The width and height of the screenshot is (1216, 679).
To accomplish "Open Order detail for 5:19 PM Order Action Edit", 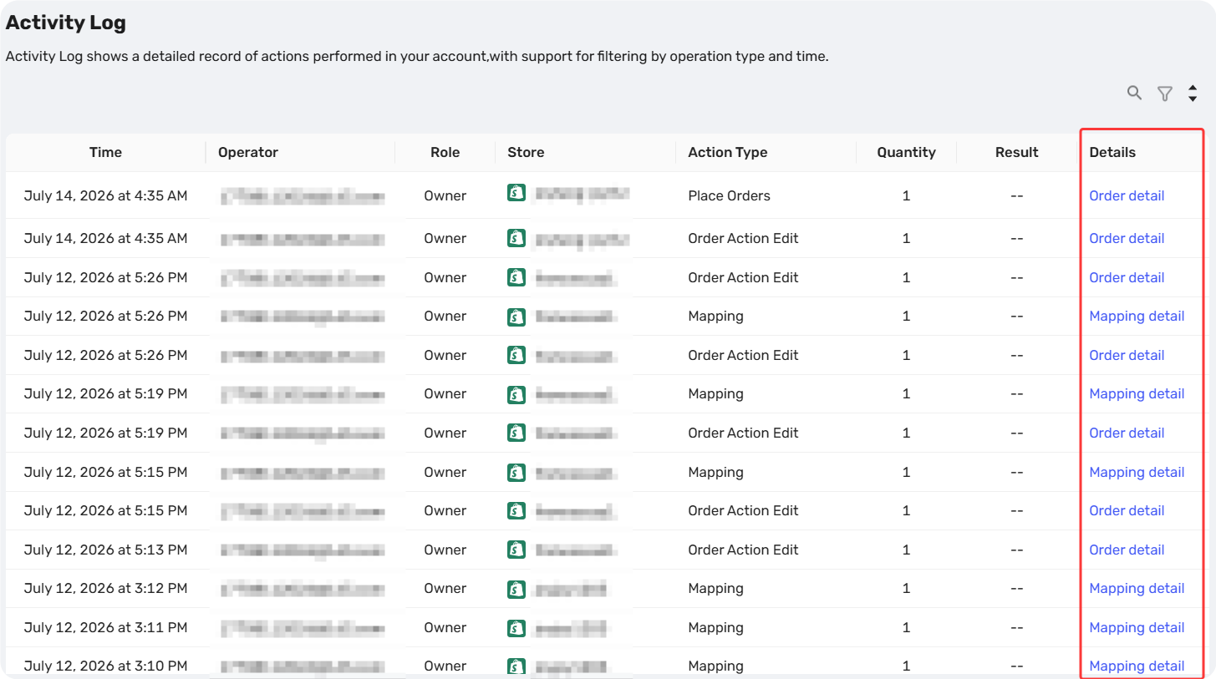I will point(1127,433).
